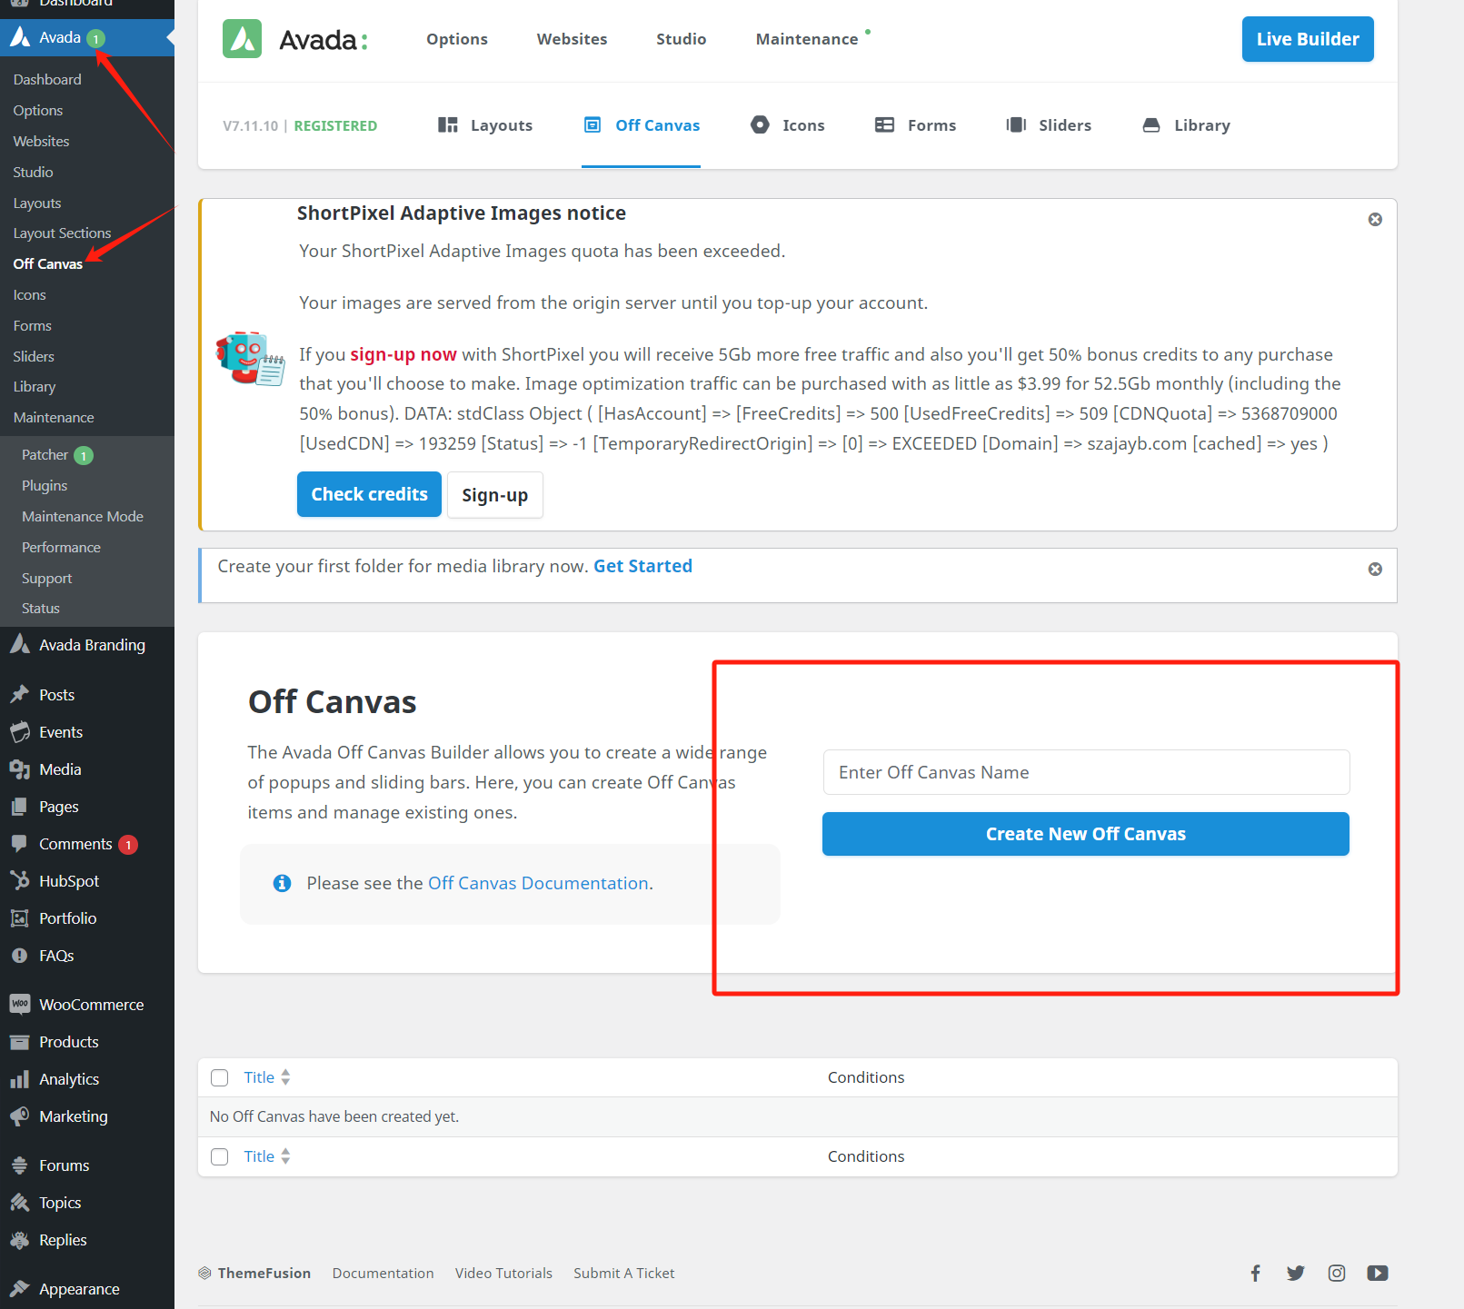Click the Avada logo icon in the sidebar
This screenshot has width=1464, height=1309.
coord(20,37)
